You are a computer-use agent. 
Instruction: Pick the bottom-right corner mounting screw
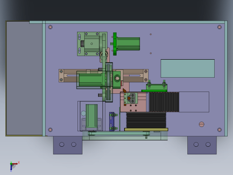click(x=220, y=130)
